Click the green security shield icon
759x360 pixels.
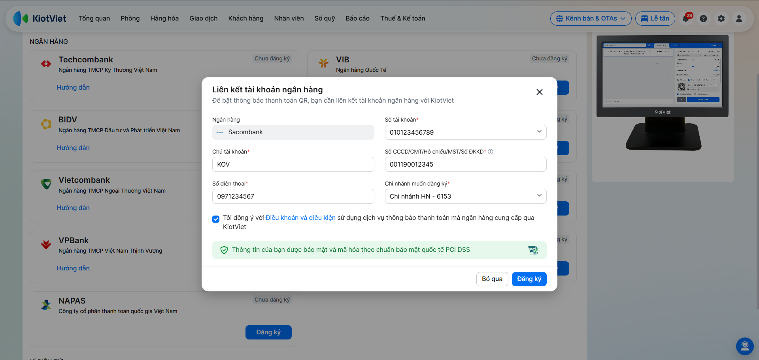(x=224, y=250)
